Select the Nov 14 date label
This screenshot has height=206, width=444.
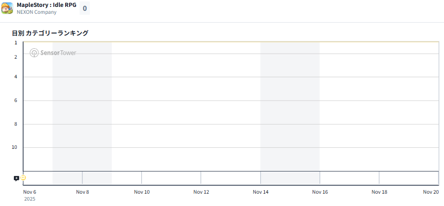[260, 192]
